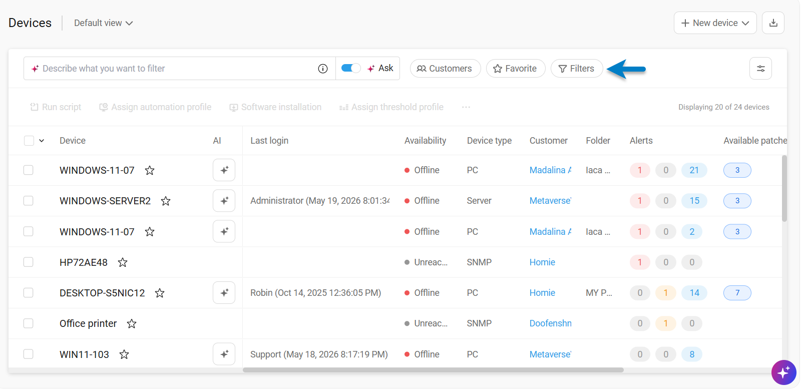802x391 pixels.
Task: Open Office printer device name
Action: pyautogui.click(x=88, y=323)
